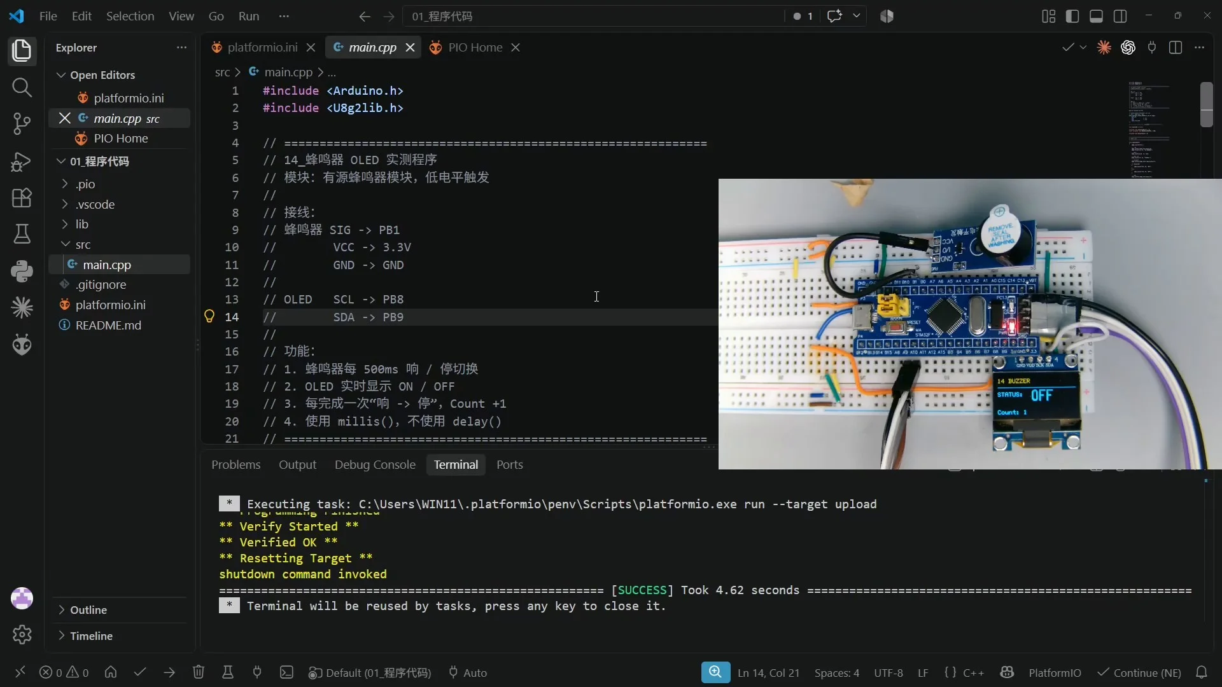The image size is (1222, 687).
Task: Click PlatformIO Test flask in status bar
Action: pos(228,672)
